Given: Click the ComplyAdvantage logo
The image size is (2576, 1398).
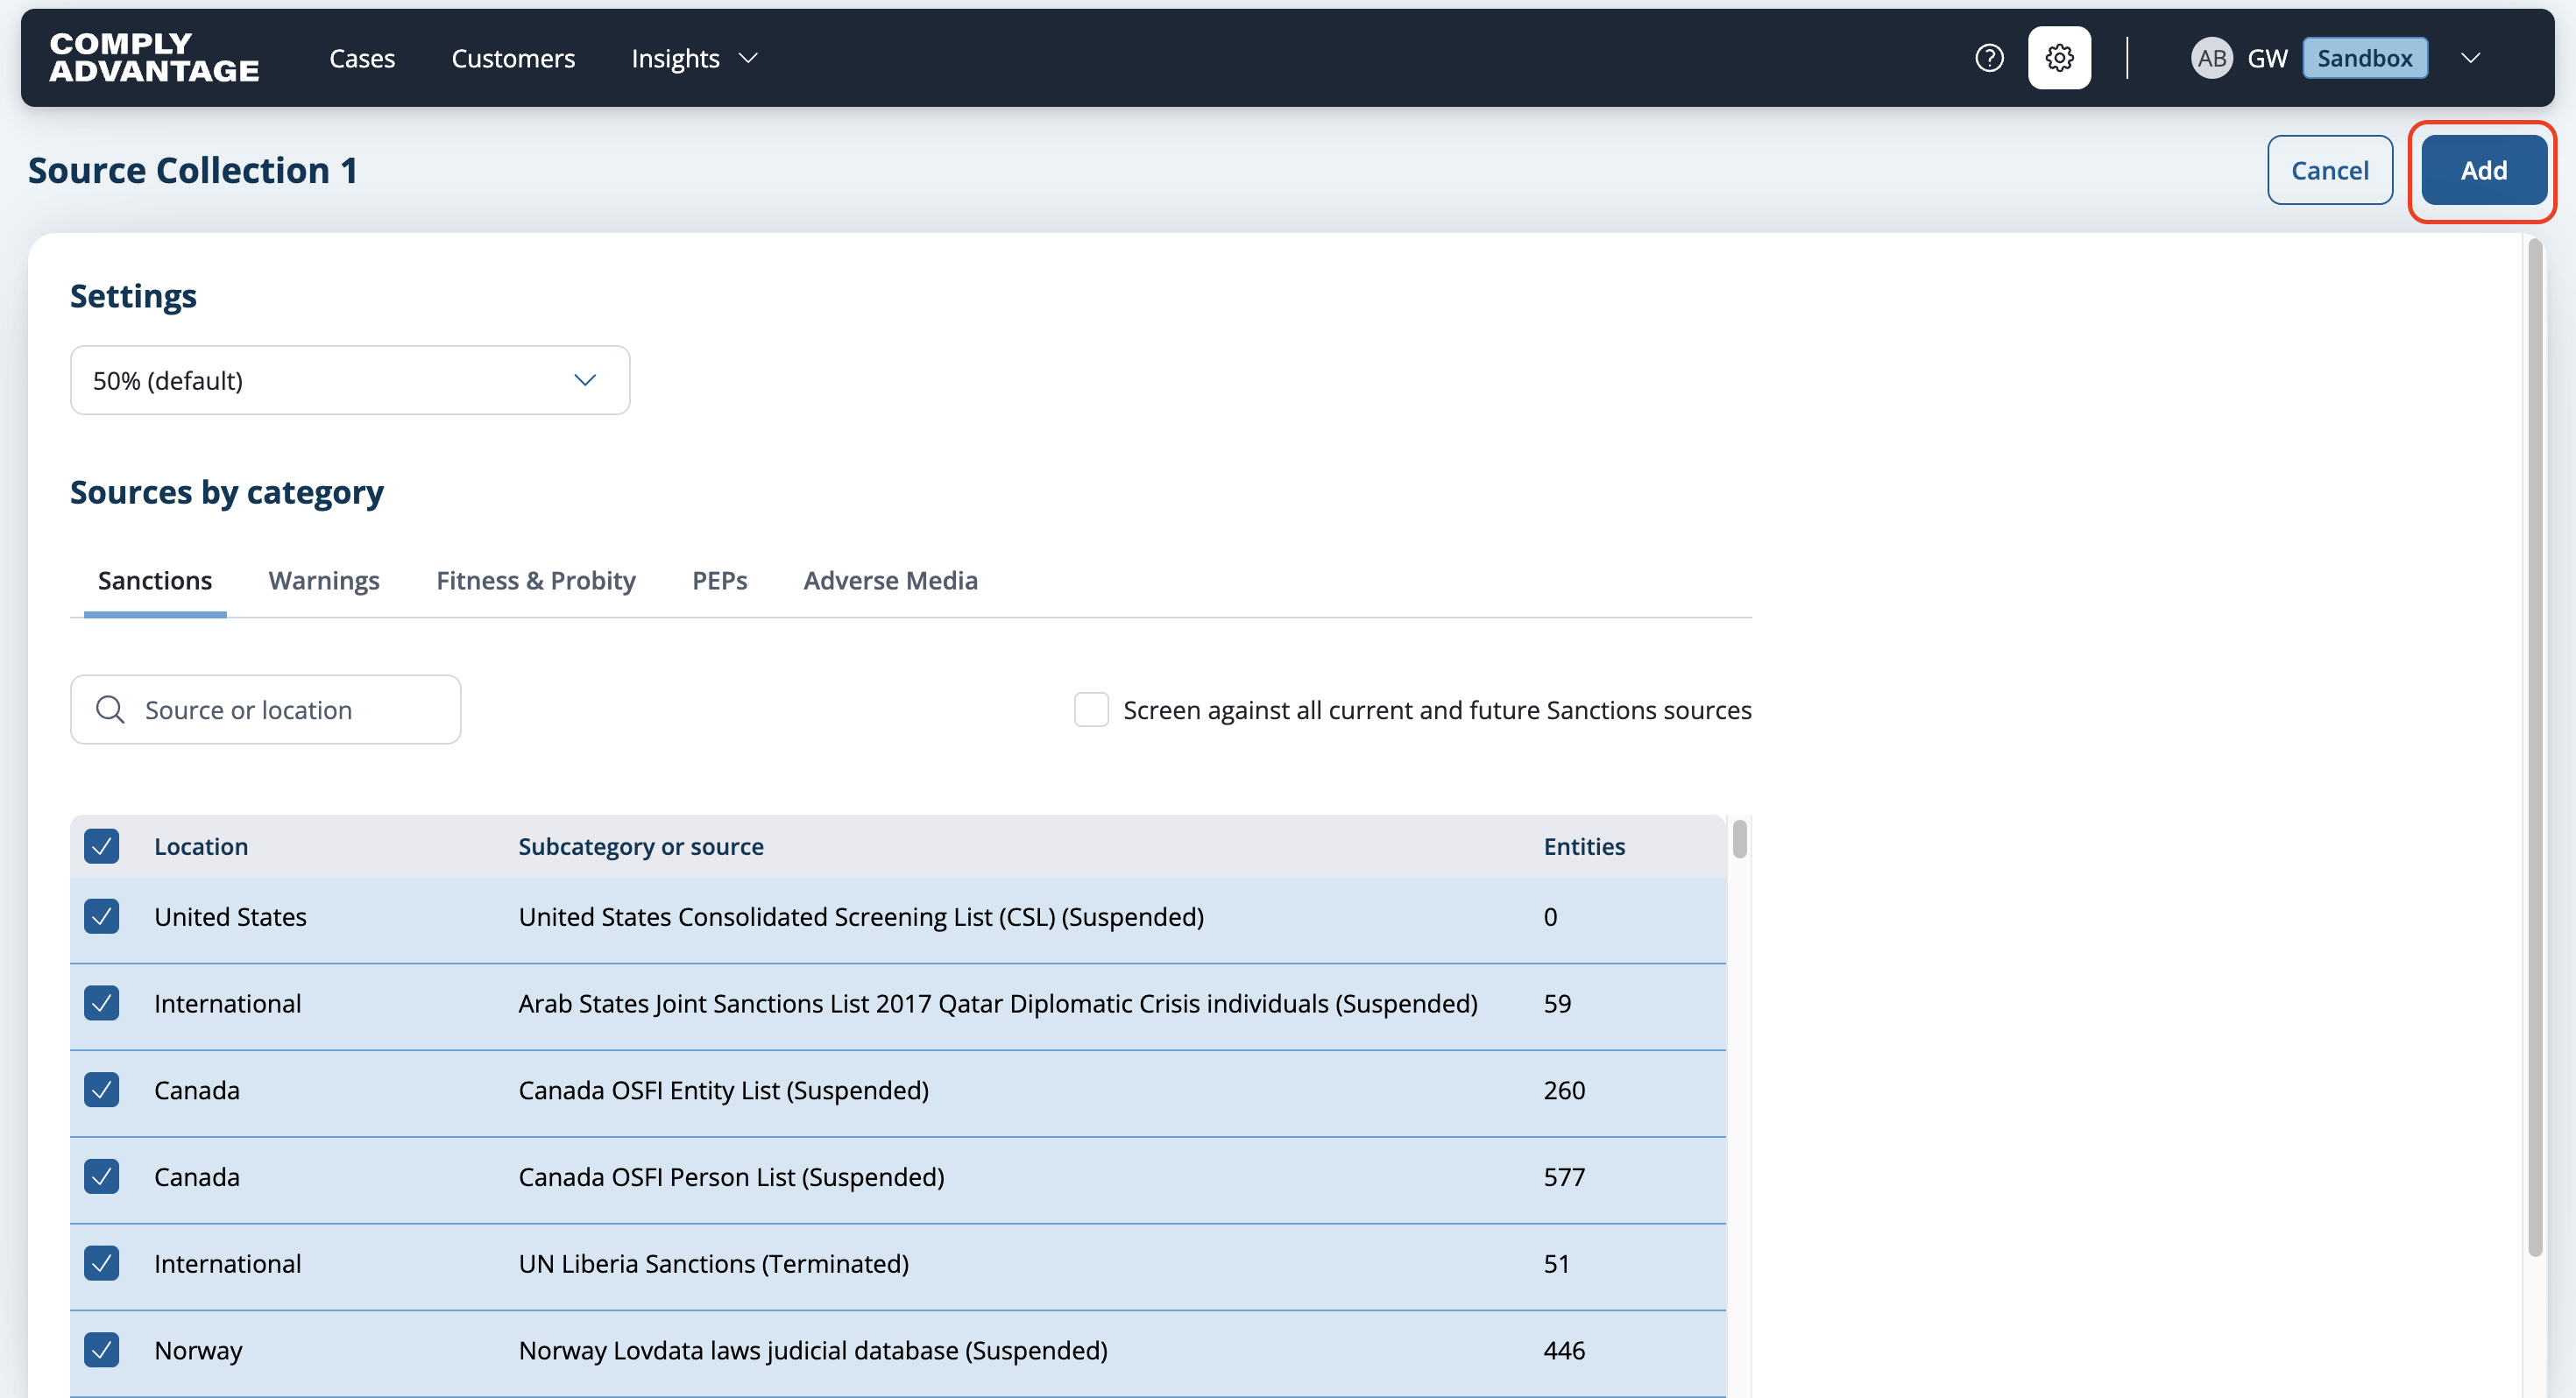Looking at the screenshot, I should (154, 57).
